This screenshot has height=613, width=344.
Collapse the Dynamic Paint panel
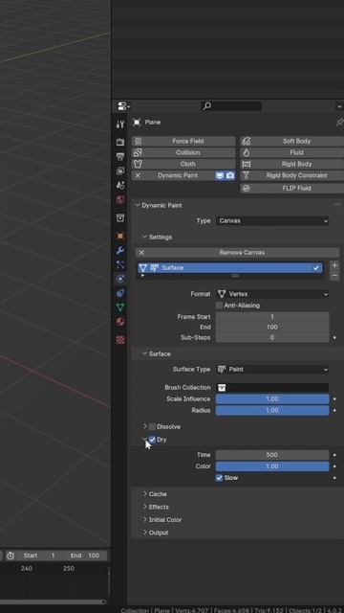[138, 205]
